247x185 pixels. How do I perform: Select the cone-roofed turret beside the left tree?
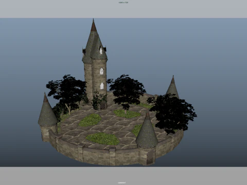tap(47, 117)
